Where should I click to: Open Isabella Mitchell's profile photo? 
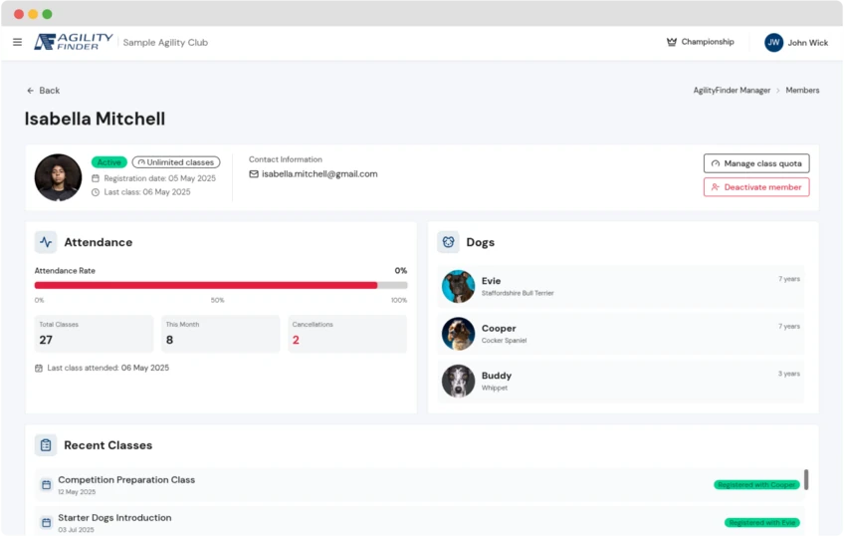click(58, 177)
